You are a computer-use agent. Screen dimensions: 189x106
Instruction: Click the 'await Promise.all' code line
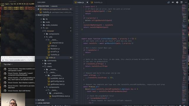(x=91, y=87)
